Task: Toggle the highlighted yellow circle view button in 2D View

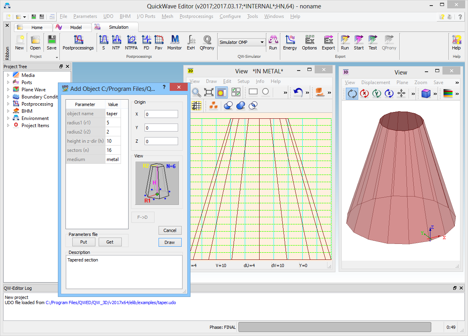Action: coord(221,92)
